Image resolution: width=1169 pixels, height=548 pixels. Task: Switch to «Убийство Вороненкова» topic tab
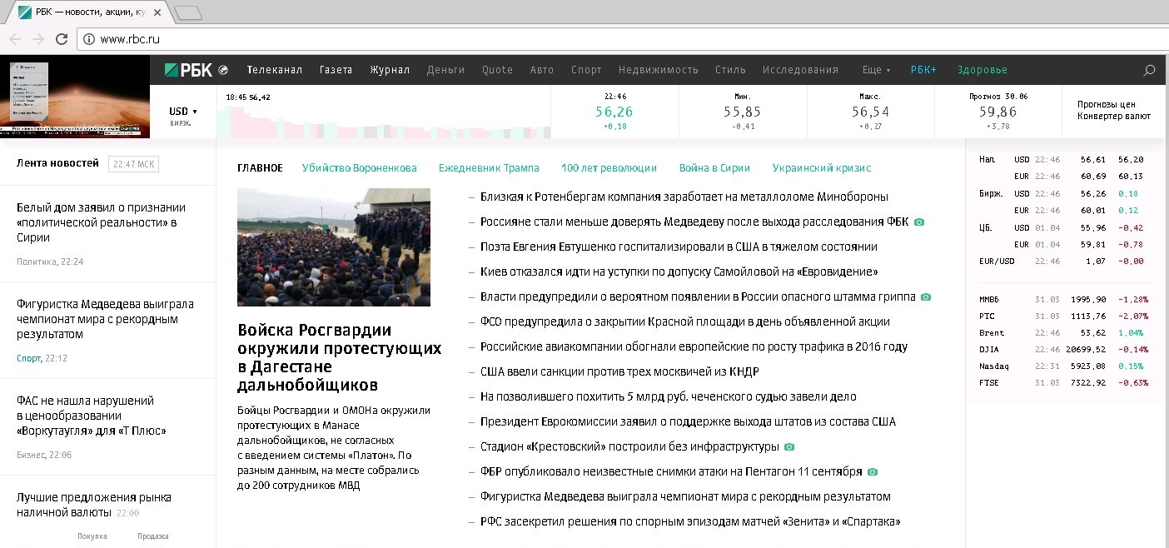pyautogui.click(x=359, y=168)
